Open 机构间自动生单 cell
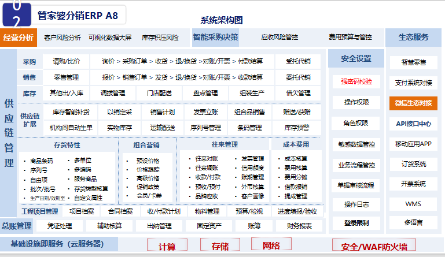Viewport: 445px width, 257px height. 71,128
